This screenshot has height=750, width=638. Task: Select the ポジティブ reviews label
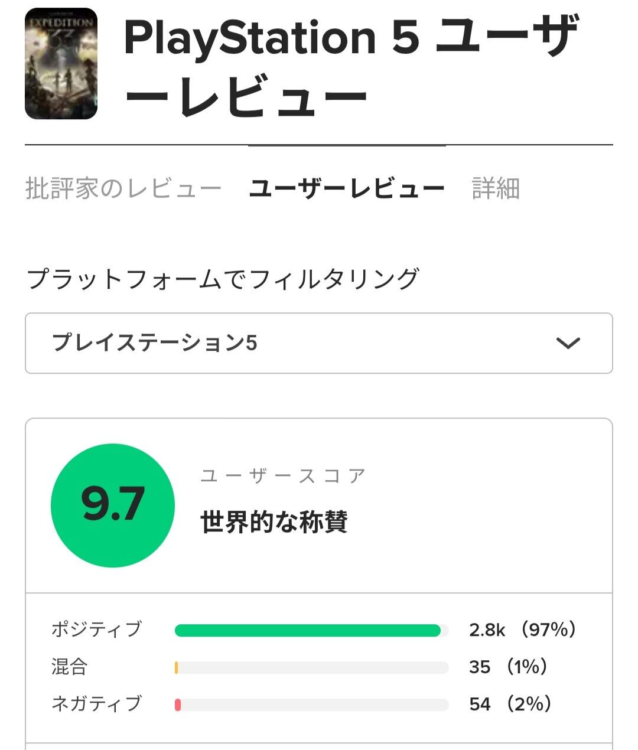pos(96,630)
